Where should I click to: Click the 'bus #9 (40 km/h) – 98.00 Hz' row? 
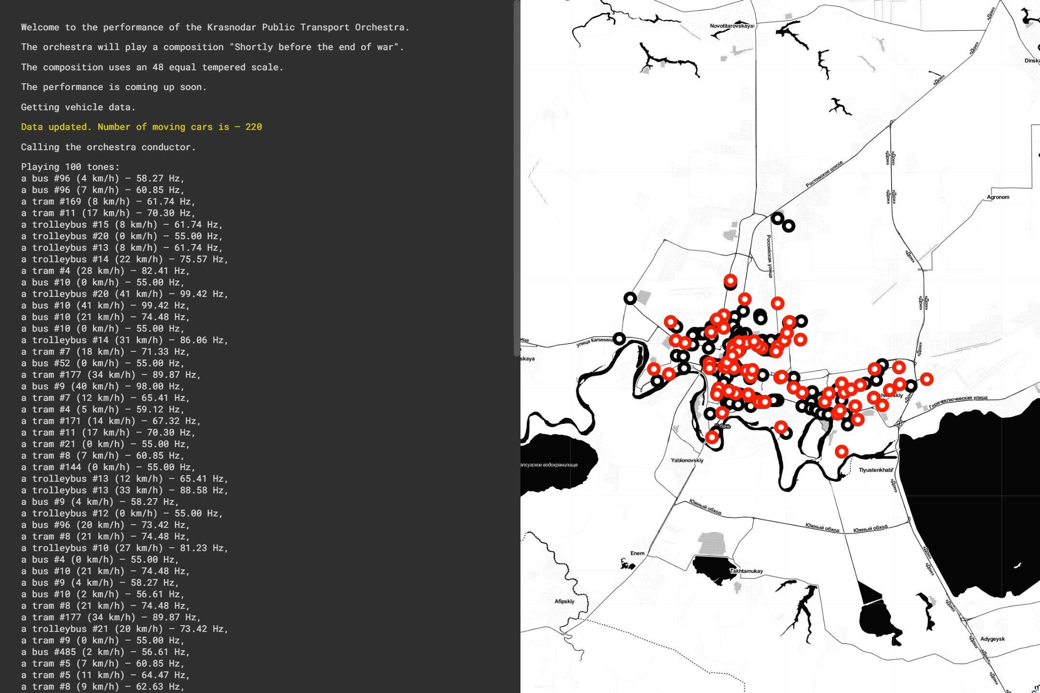pos(103,386)
